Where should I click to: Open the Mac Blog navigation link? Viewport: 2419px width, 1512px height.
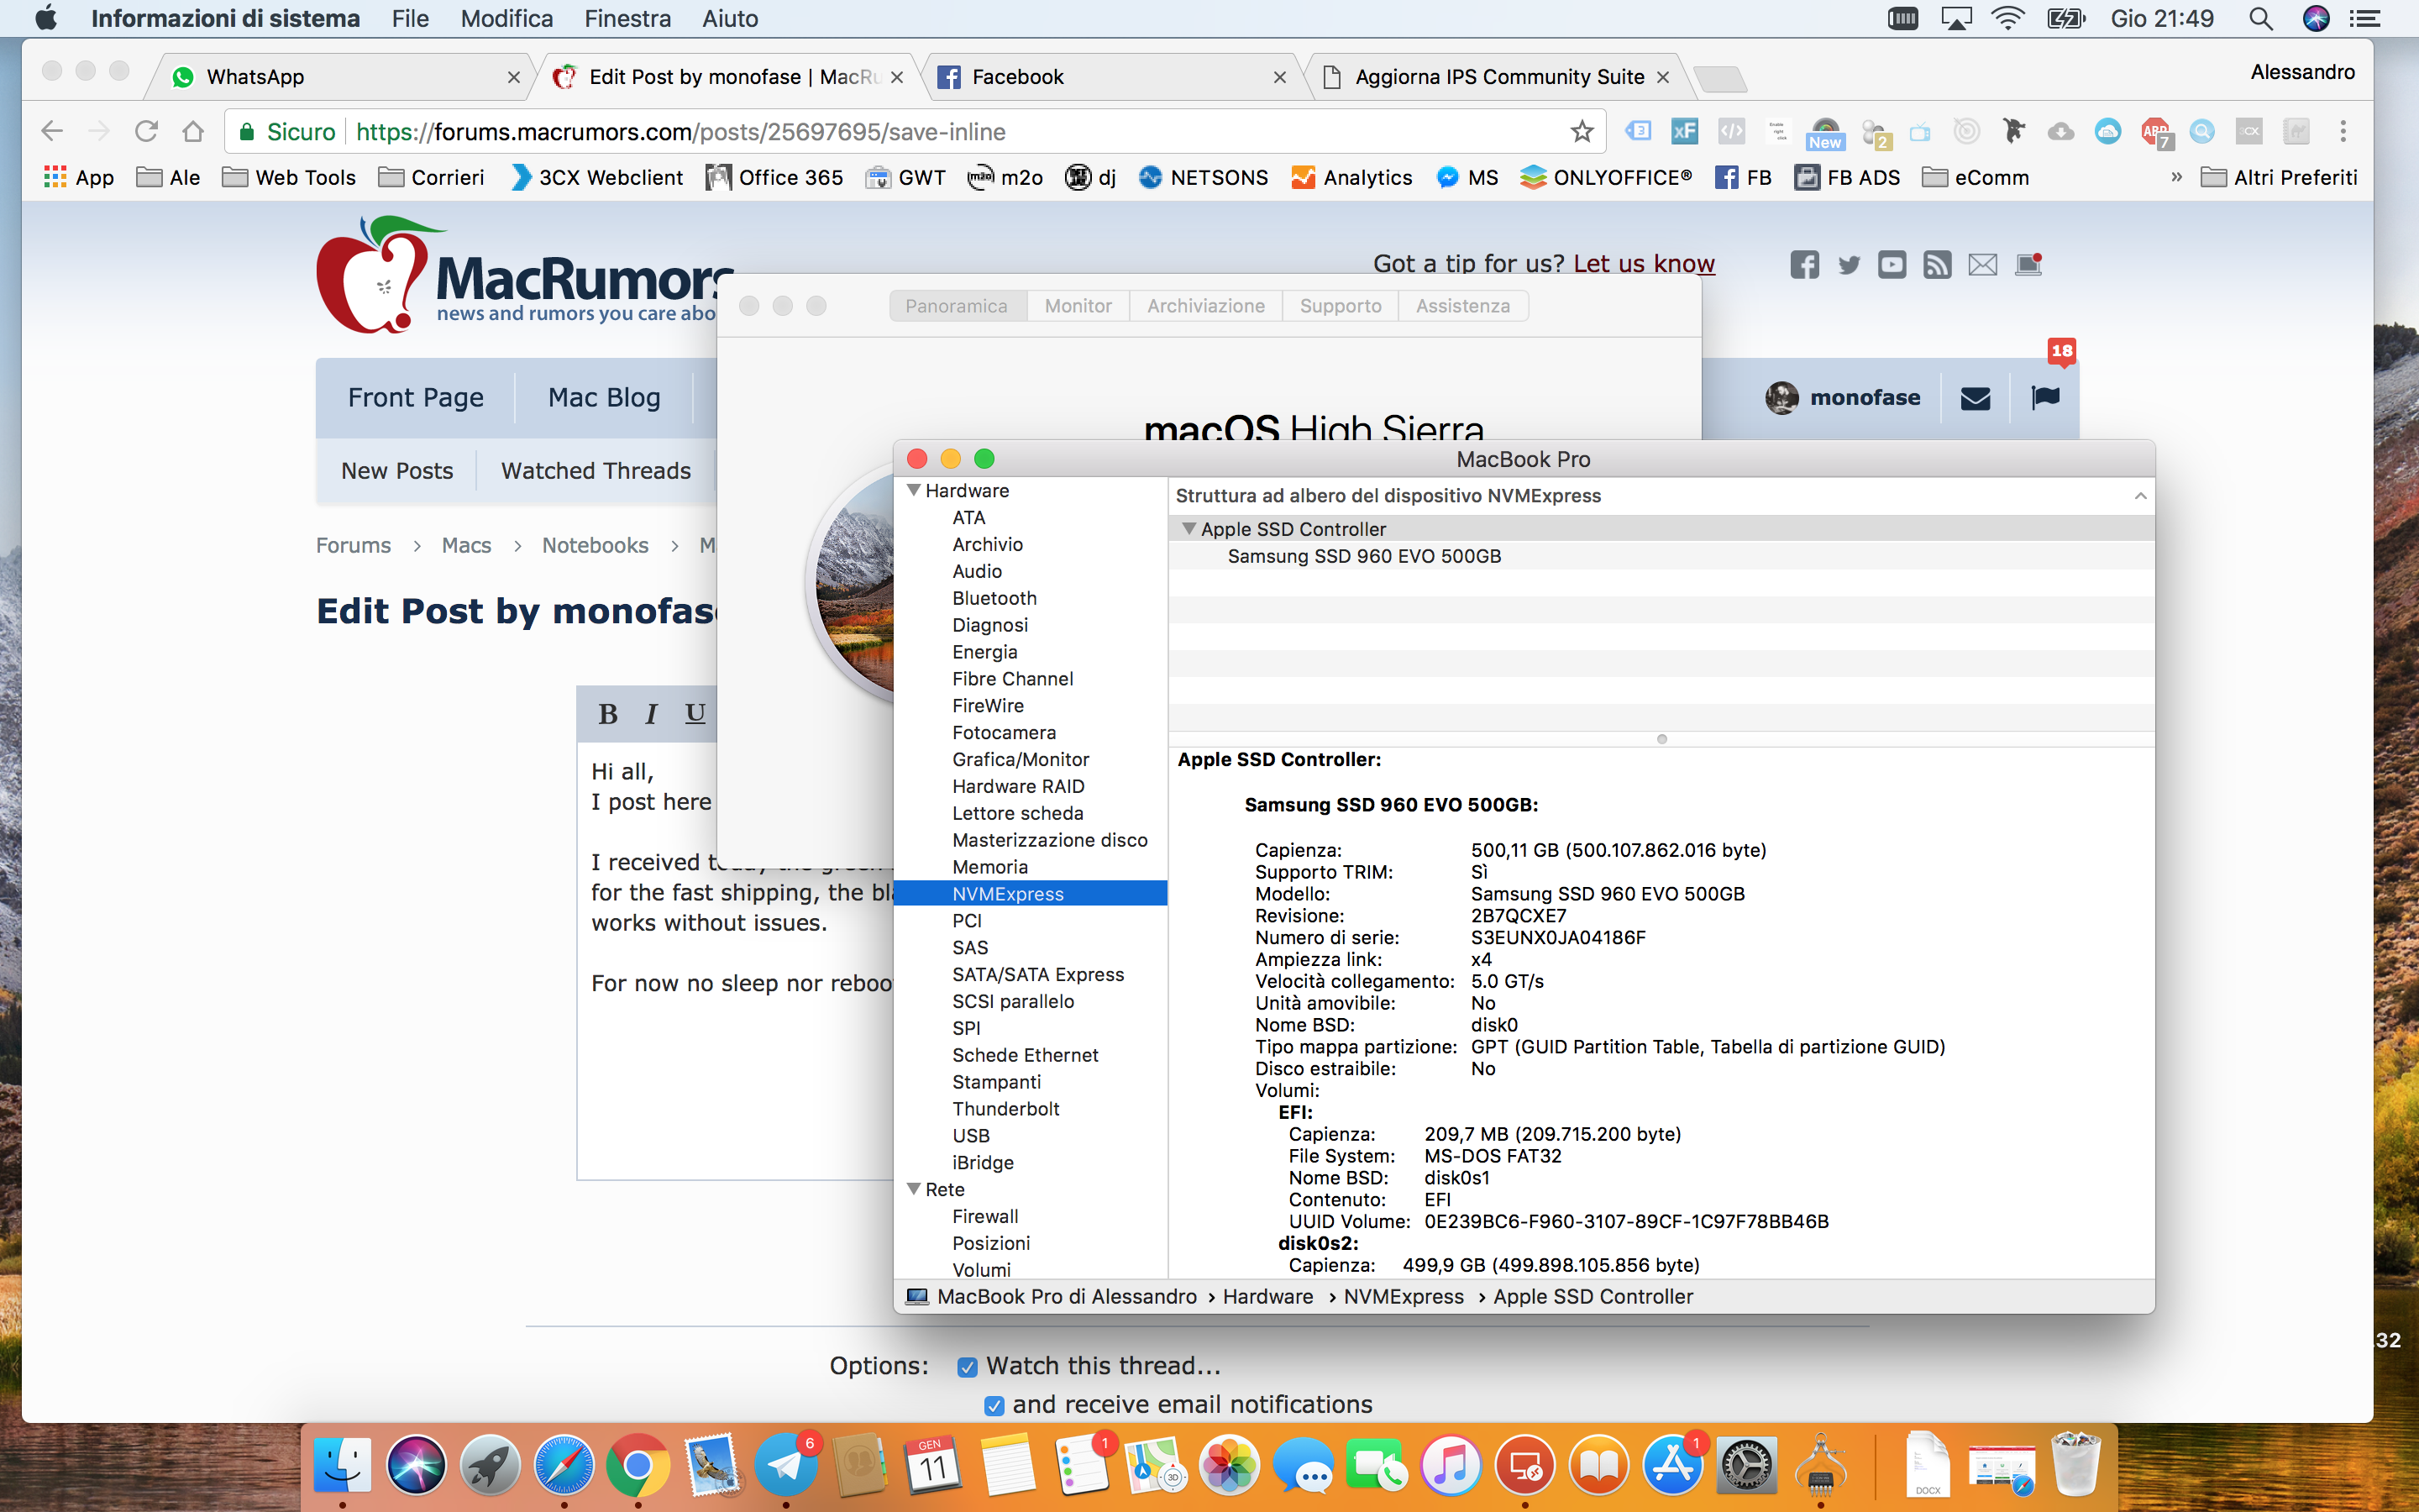pos(604,398)
